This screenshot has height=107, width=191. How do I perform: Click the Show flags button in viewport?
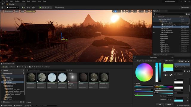[x=22, y=11]
